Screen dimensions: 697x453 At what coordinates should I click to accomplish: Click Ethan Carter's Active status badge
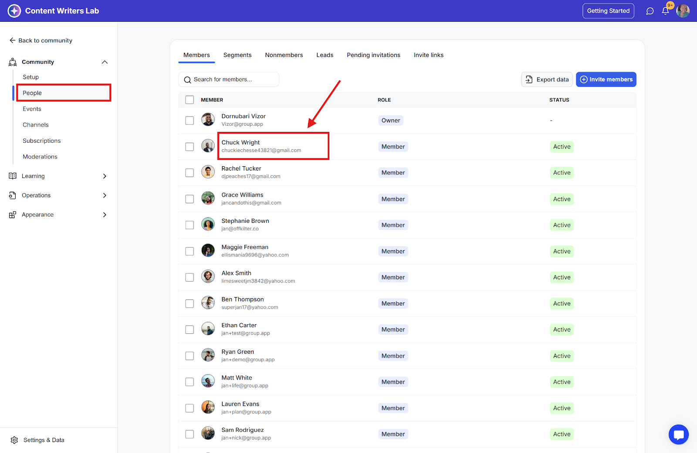point(562,329)
